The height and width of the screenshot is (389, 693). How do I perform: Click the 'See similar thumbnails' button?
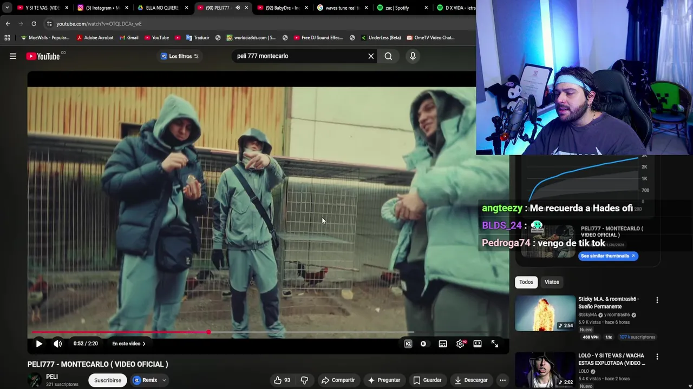point(608,256)
